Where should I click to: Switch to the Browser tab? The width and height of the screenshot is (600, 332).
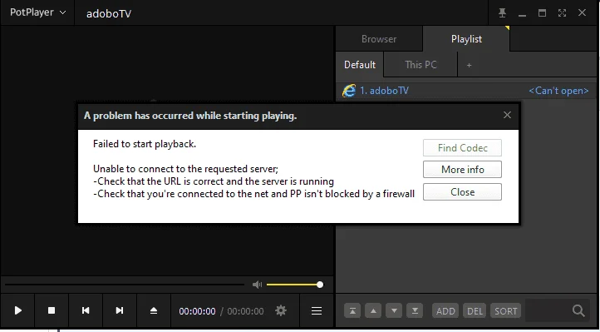coord(379,39)
